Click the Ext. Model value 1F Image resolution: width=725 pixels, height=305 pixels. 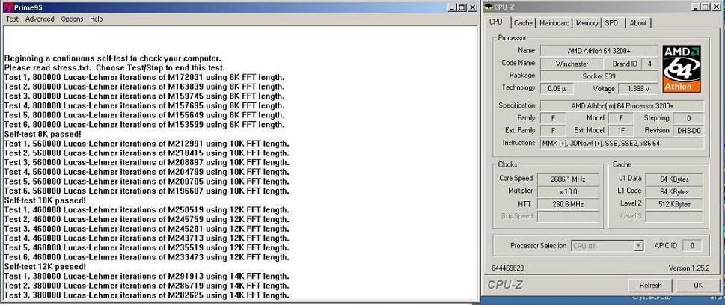622,131
